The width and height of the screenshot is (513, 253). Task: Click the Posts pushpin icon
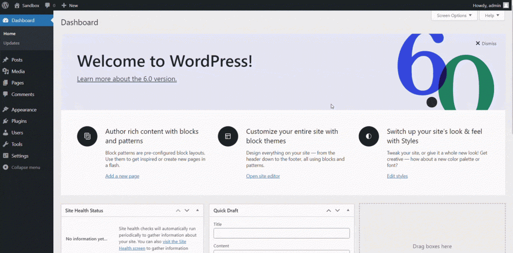coord(6,60)
